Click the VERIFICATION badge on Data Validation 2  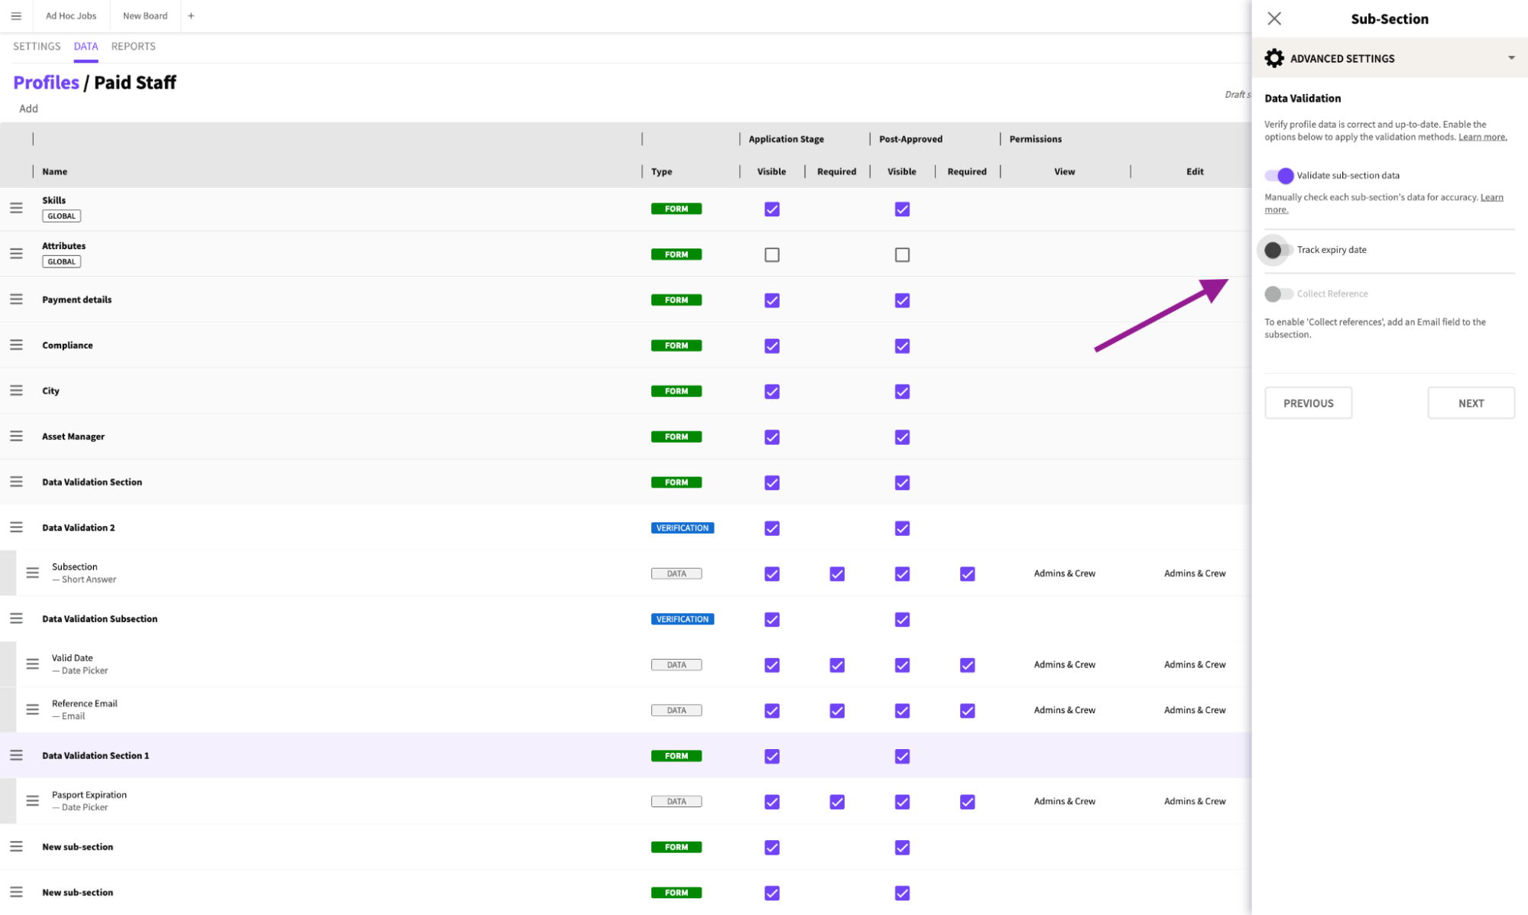click(x=682, y=528)
